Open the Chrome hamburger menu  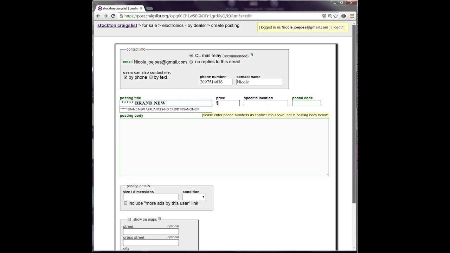[352, 16]
